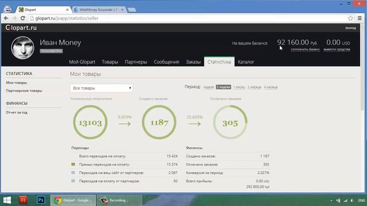367x206 pixels.
Task: Click the выход logout link
Action: tap(350, 28)
